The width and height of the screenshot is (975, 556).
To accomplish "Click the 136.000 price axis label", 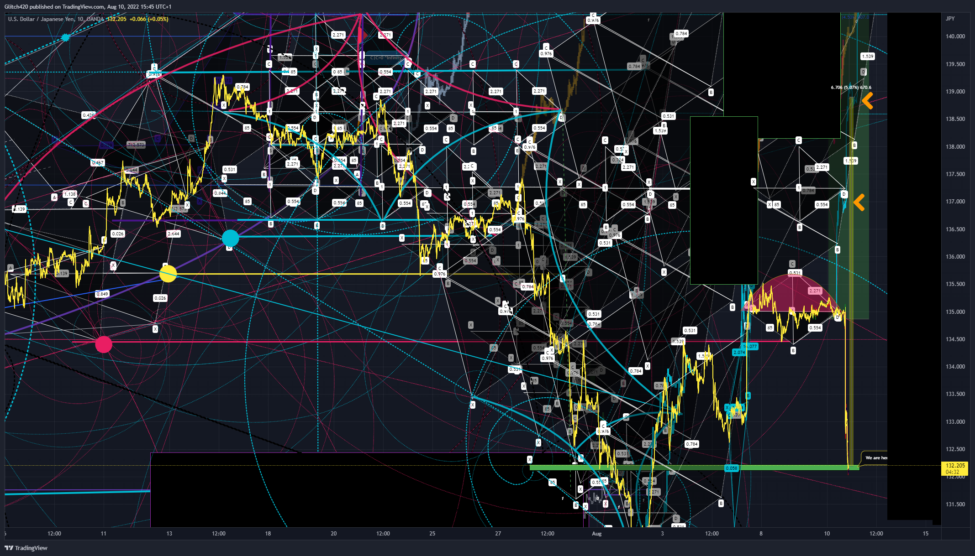I will [x=955, y=257].
